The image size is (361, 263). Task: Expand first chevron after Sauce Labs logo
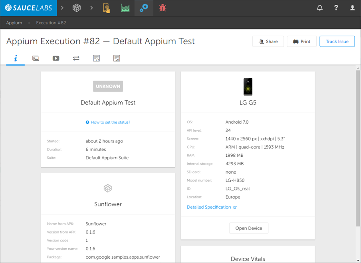(62, 8)
